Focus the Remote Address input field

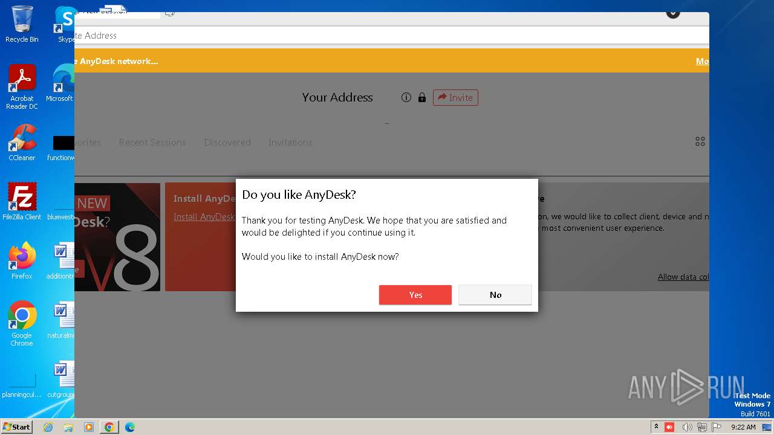click(x=392, y=36)
